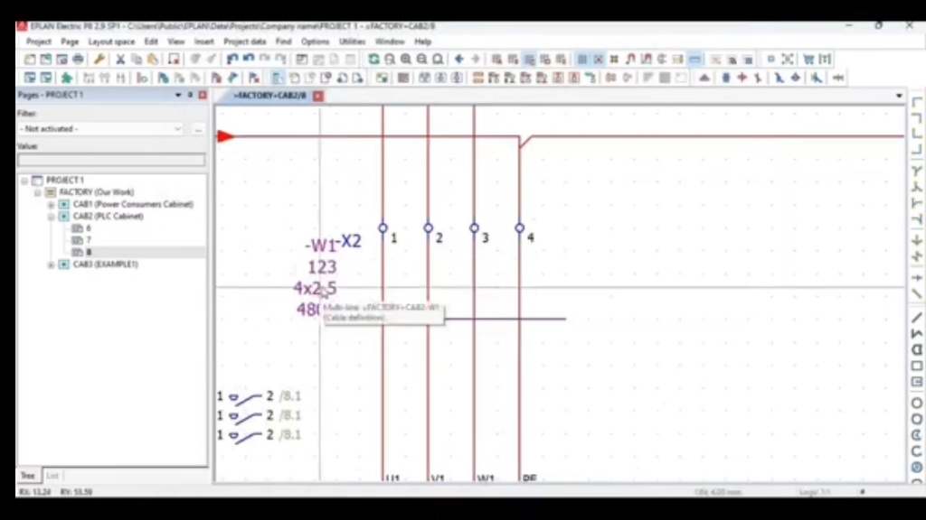
Task: Open the Project menu
Action: (38, 42)
